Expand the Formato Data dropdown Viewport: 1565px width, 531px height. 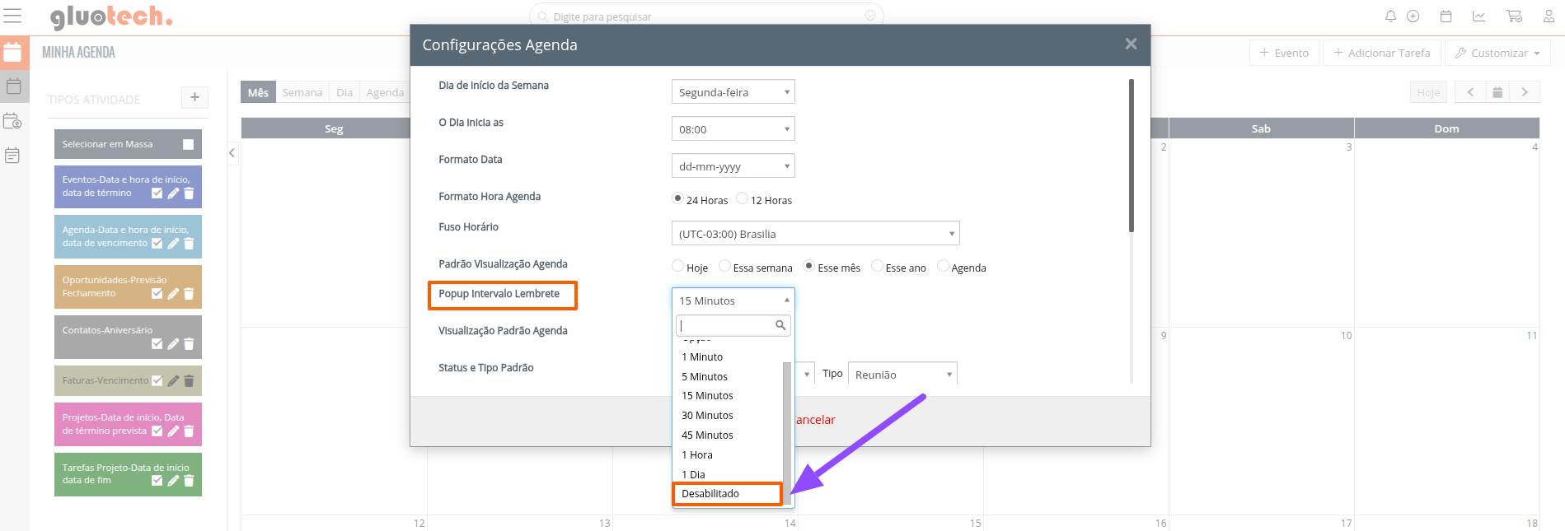[x=733, y=166]
